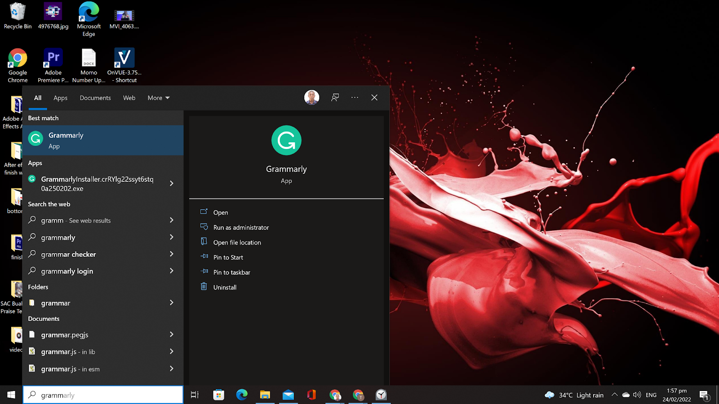This screenshot has width=719, height=404.
Task: Choose Uninstall for Grammarly app
Action: (225, 287)
